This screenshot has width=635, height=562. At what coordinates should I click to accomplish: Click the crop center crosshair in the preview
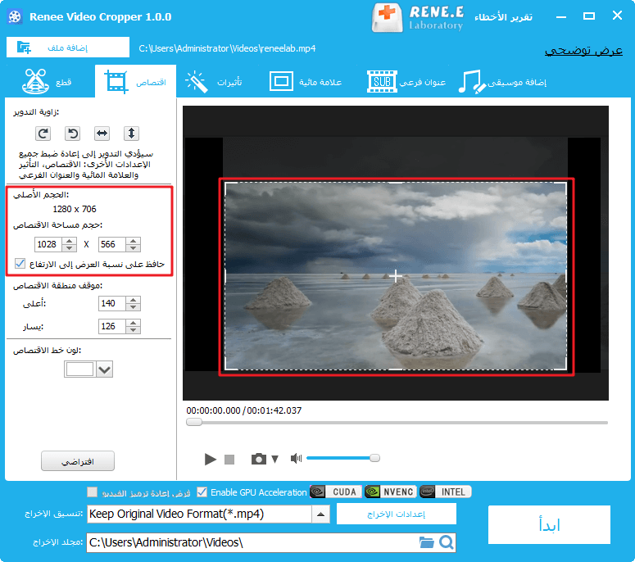pos(396,276)
